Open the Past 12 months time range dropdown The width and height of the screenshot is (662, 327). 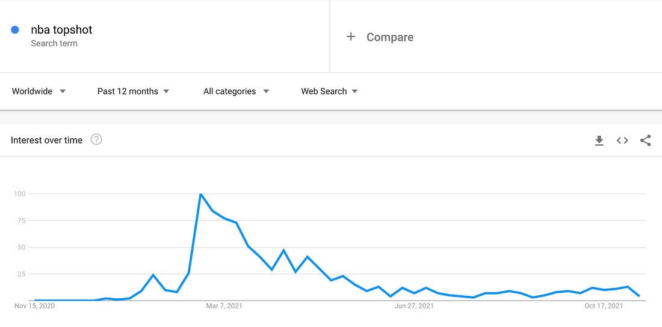point(133,91)
